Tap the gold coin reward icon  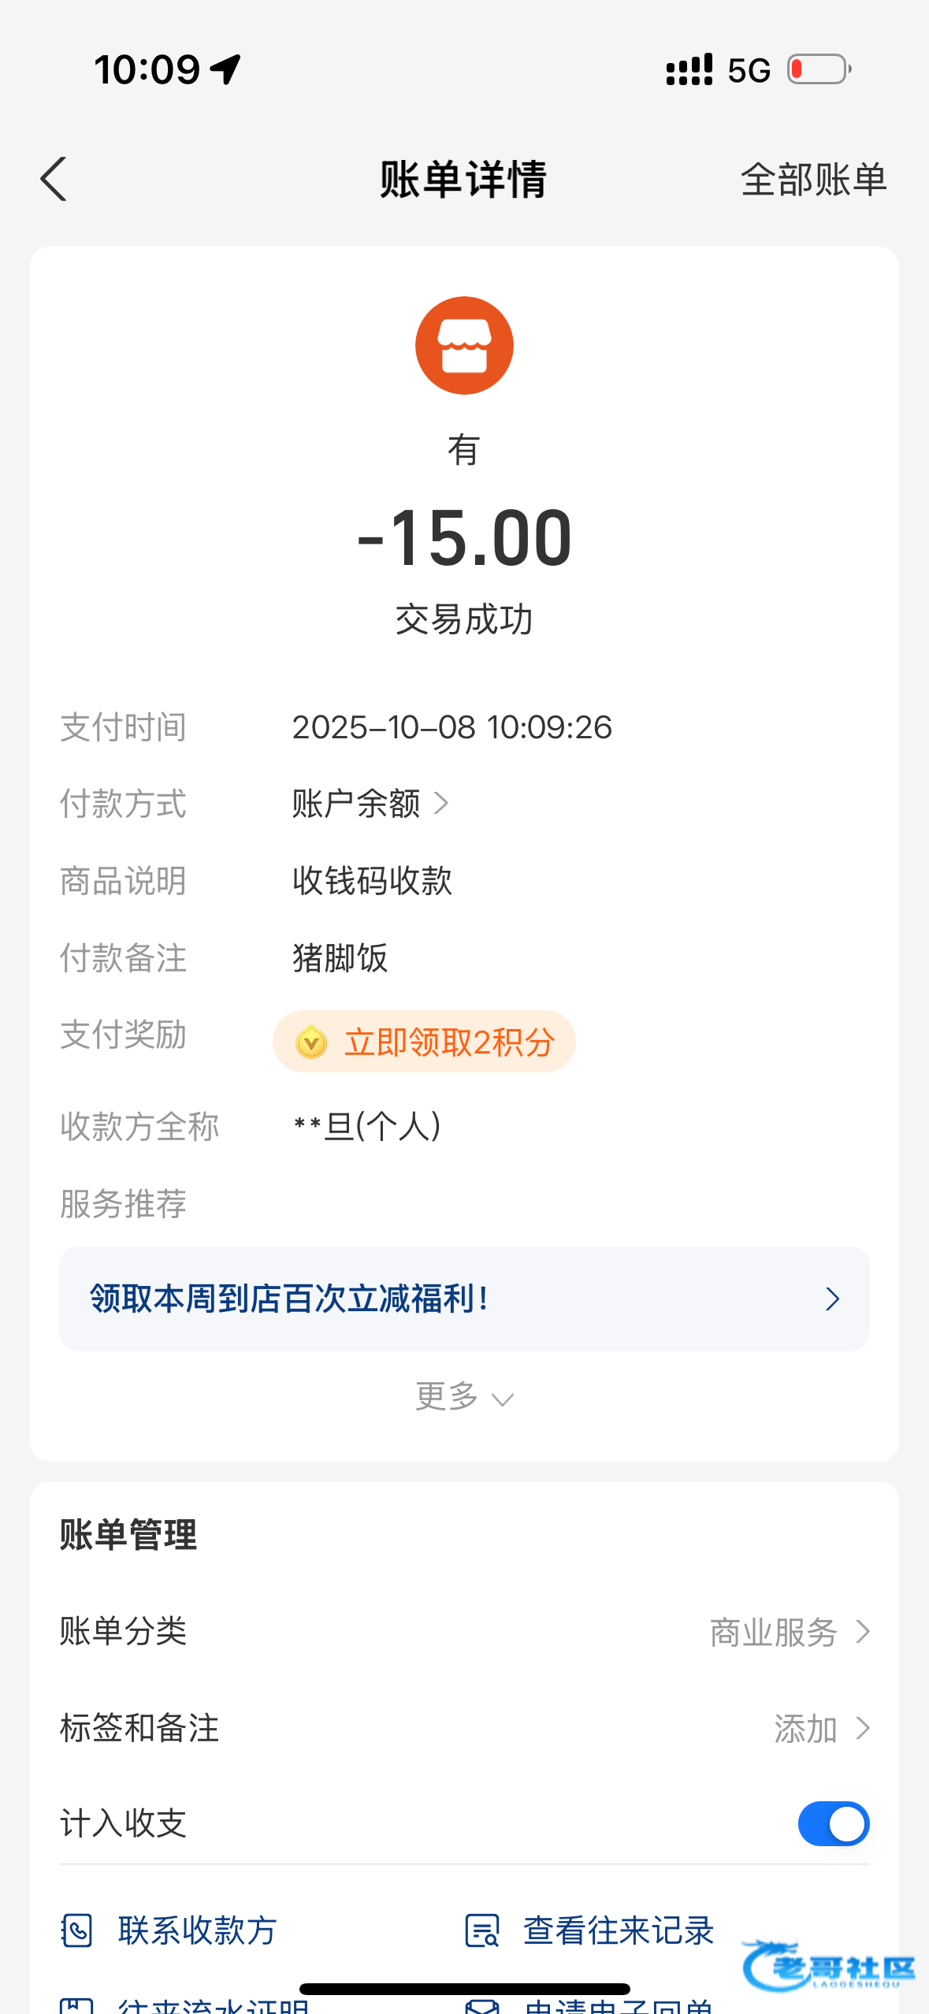pyautogui.click(x=311, y=1042)
